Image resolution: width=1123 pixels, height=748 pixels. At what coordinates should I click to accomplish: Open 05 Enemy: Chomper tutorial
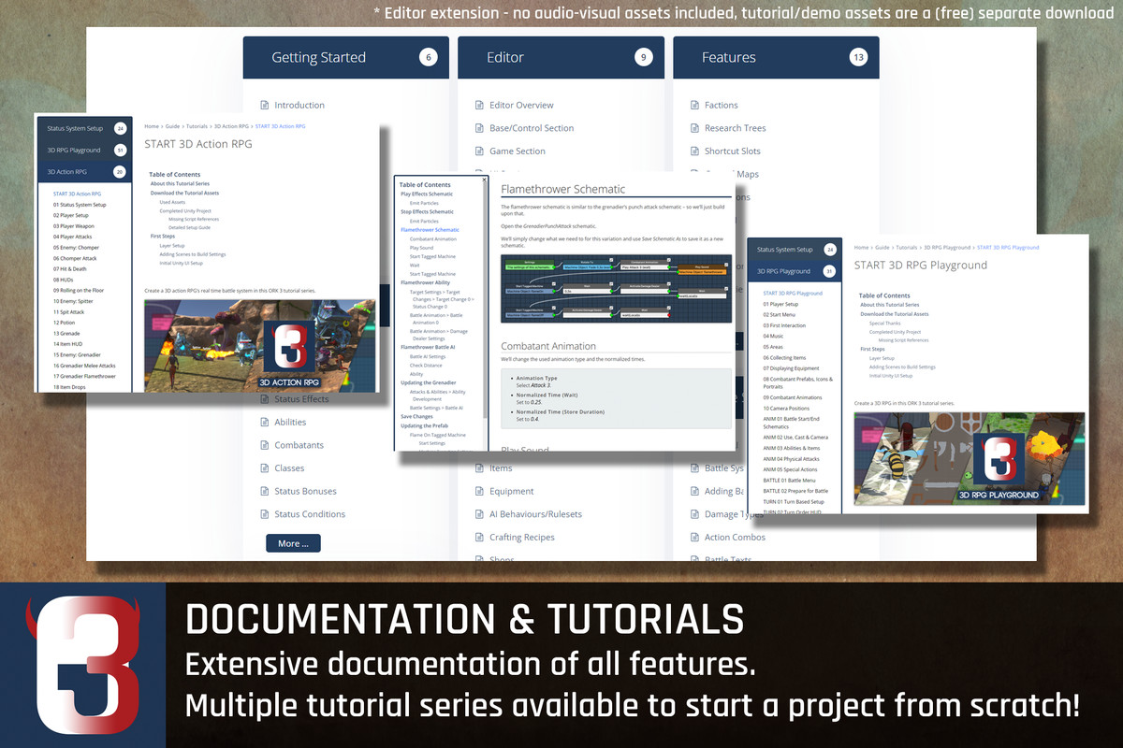[x=76, y=248]
